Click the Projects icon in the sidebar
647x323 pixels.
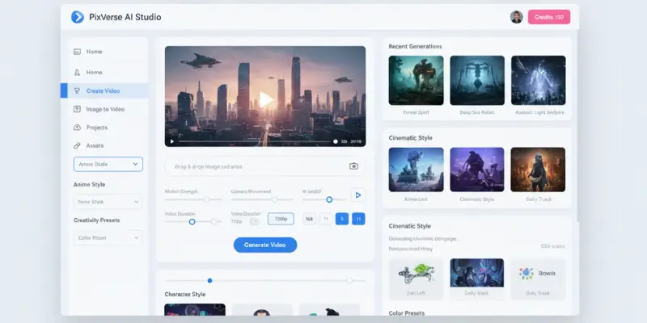[77, 128]
